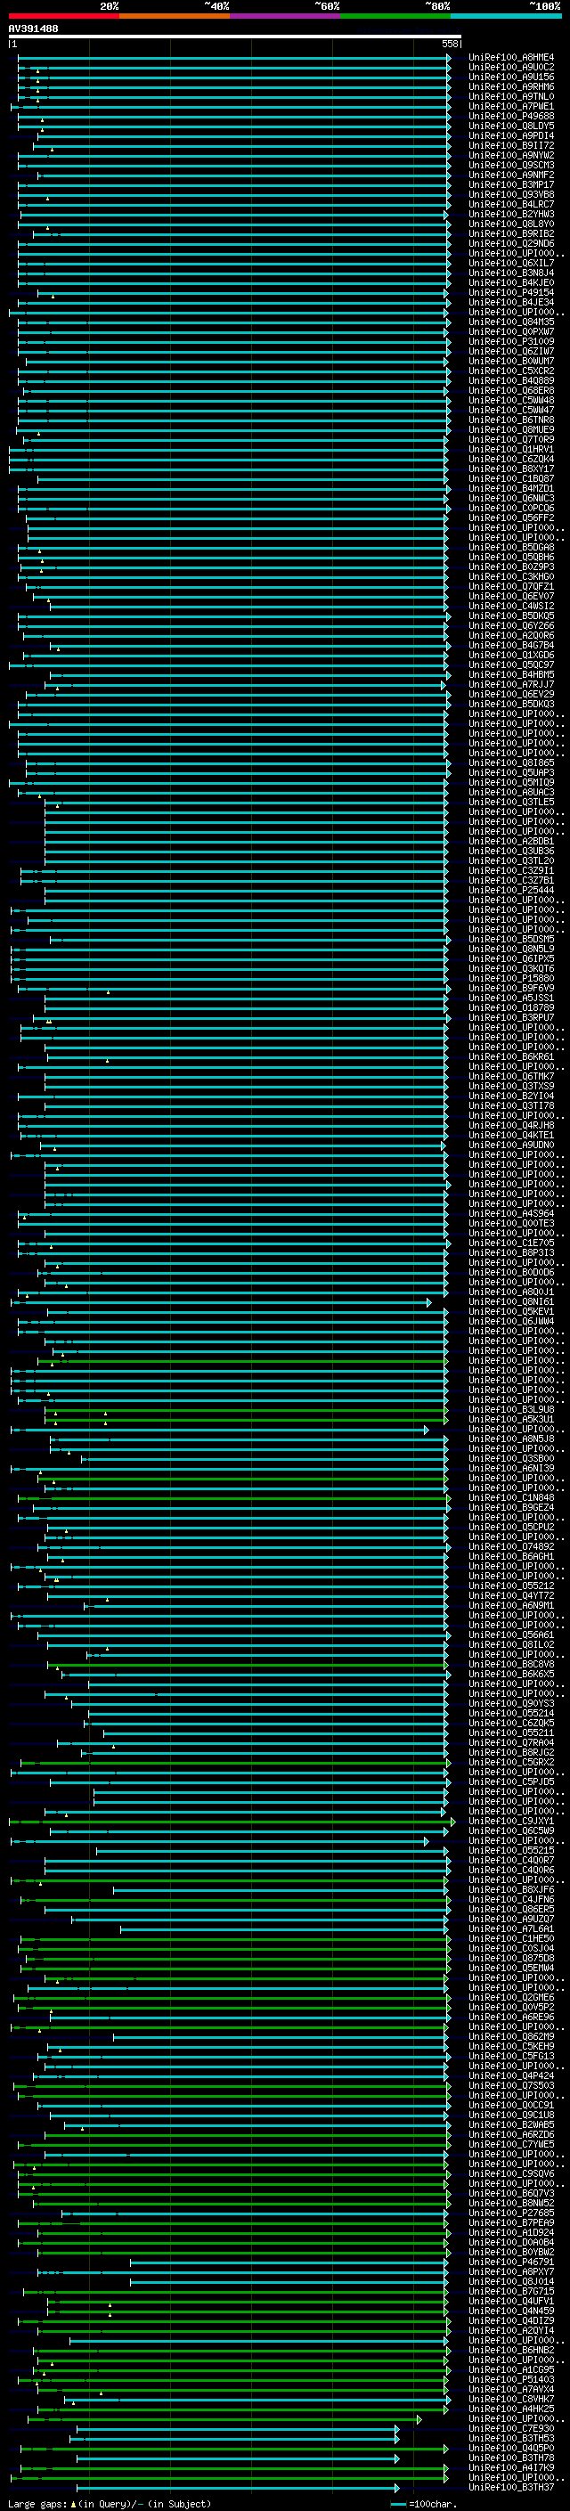Select hit label UniRef100_Q93VB8
The image size is (570, 2511).
(511, 194)
